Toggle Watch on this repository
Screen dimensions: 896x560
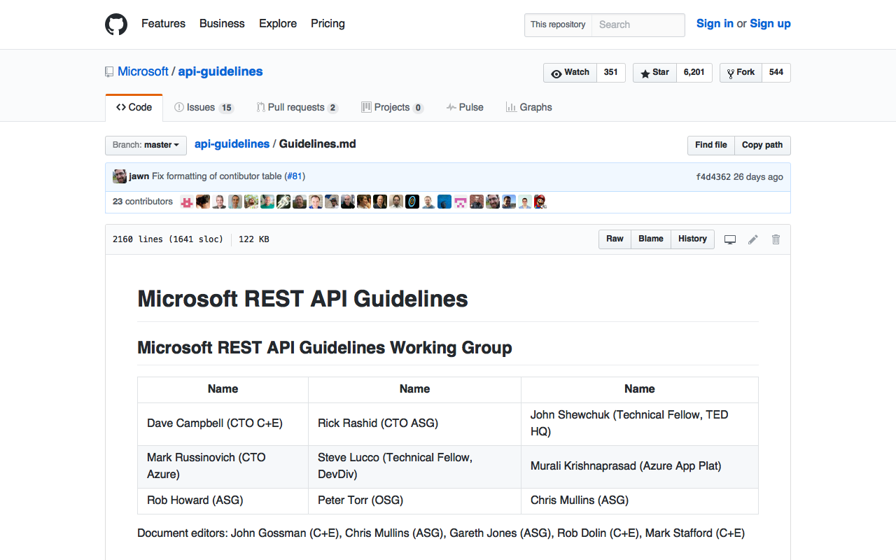tap(570, 73)
